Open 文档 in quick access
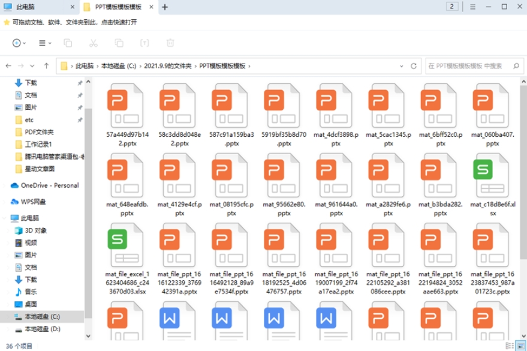The image size is (527, 351). (x=31, y=95)
